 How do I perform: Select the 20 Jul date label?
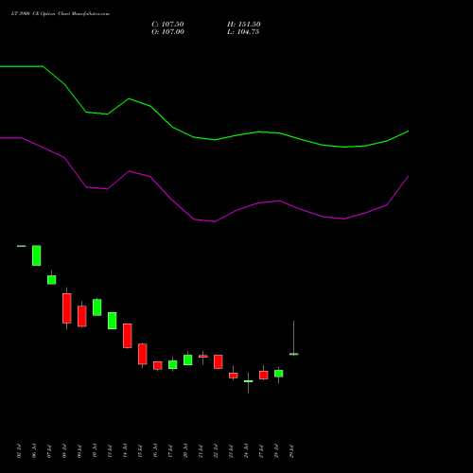click(185, 451)
